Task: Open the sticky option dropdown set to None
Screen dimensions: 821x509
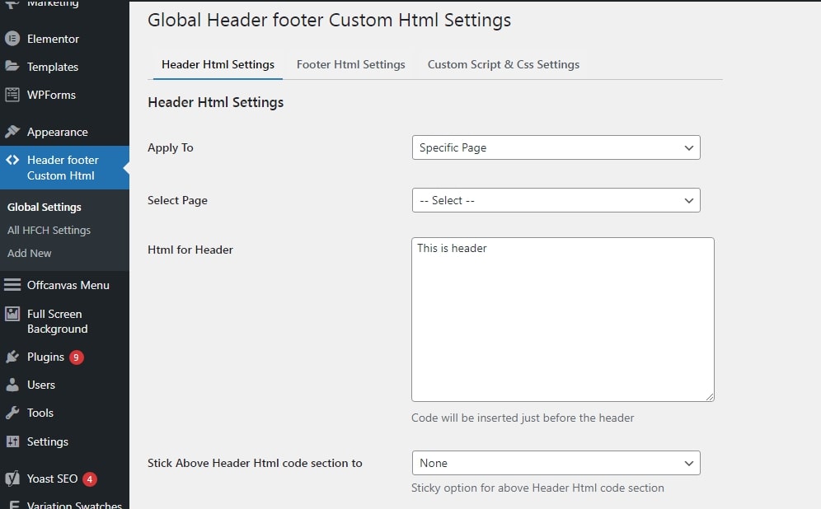Action: (556, 463)
